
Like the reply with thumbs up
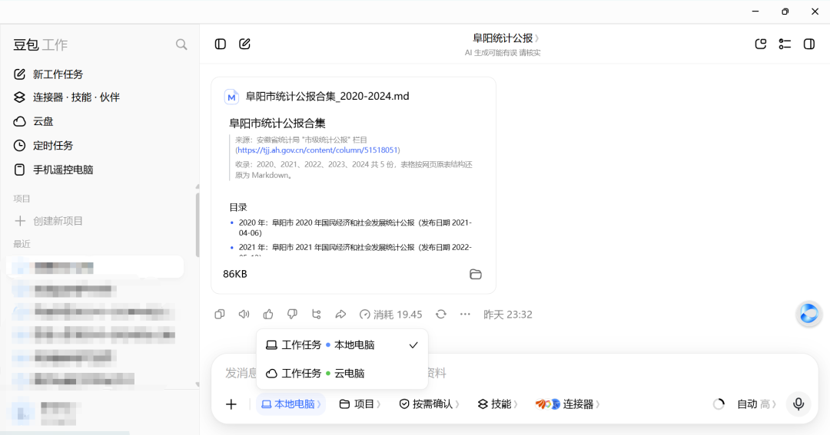tap(268, 315)
